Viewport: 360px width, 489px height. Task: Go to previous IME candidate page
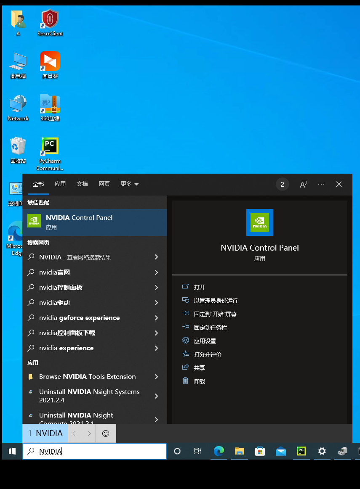[x=74, y=433]
